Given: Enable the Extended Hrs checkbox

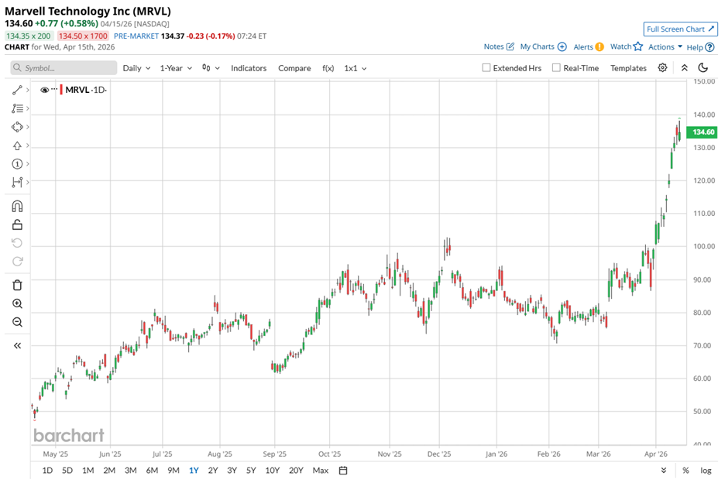Looking at the screenshot, I should click(486, 67).
